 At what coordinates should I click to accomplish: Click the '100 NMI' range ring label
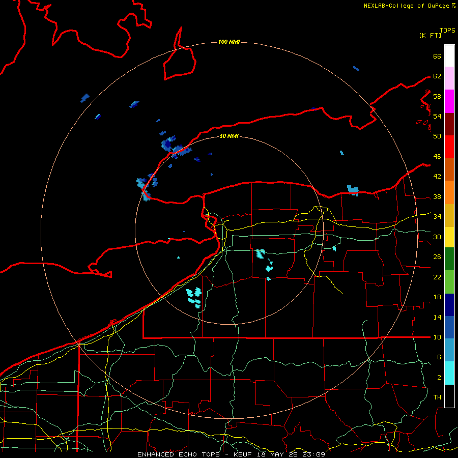(229, 42)
